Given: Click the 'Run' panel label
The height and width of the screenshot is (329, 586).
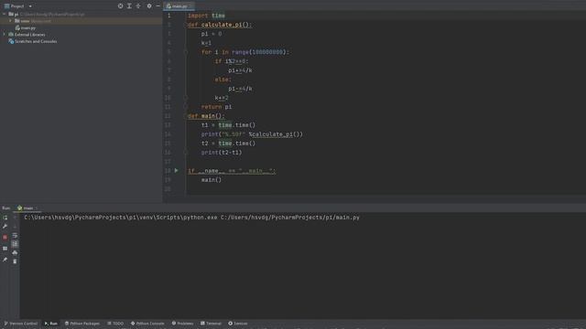Looking at the screenshot, I should [6, 208].
